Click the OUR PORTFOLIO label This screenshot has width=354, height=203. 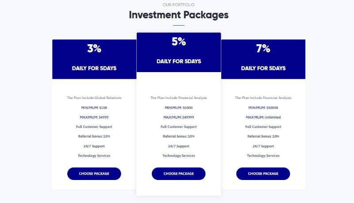pyautogui.click(x=179, y=5)
